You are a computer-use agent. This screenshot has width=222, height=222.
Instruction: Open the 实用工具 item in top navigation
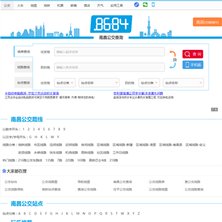tap(117, 6)
